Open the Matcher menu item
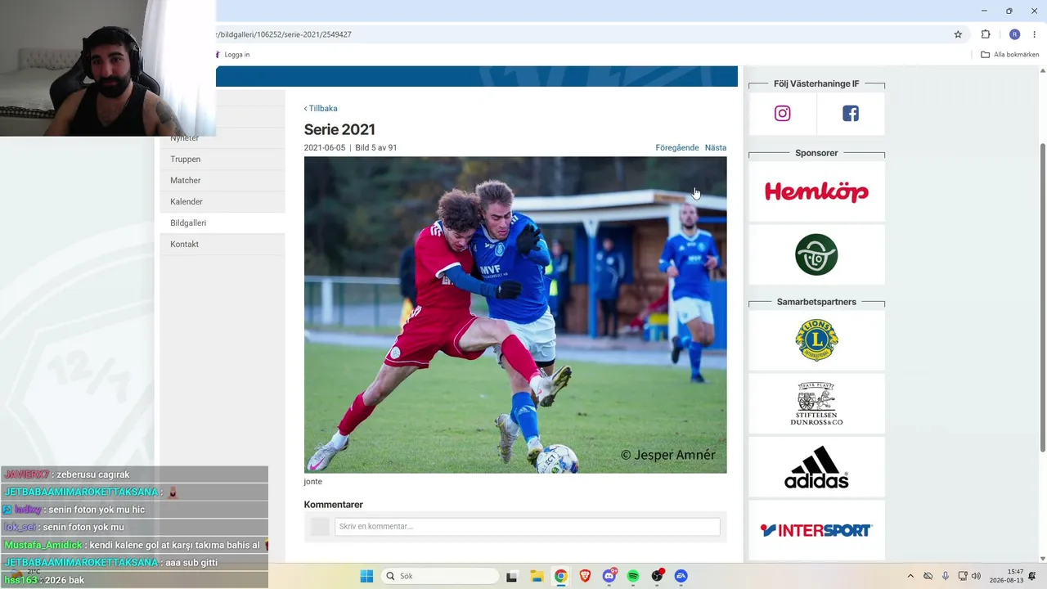 pyautogui.click(x=222, y=181)
